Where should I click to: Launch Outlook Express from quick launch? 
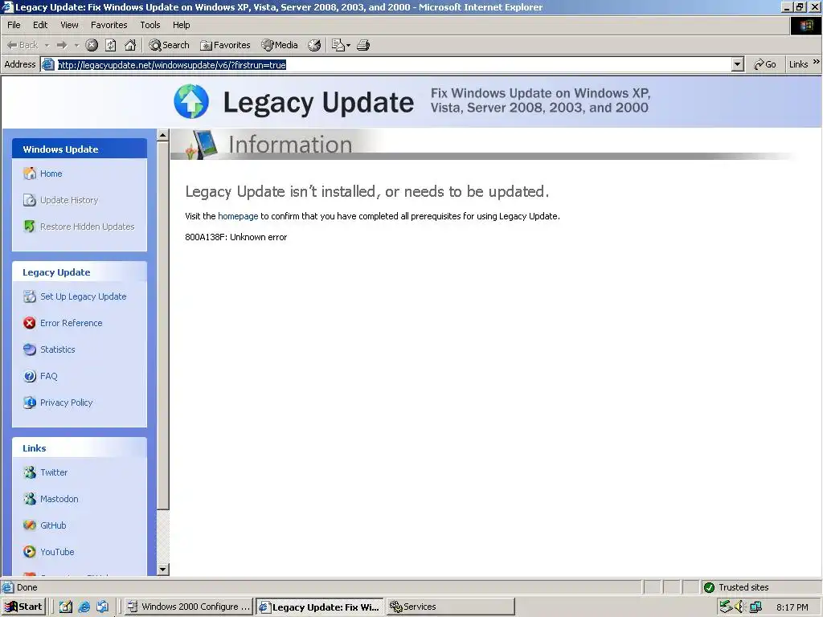coord(102,607)
